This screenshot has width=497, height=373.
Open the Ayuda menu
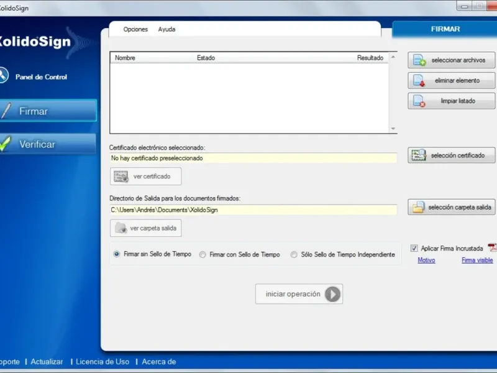[x=166, y=29]
